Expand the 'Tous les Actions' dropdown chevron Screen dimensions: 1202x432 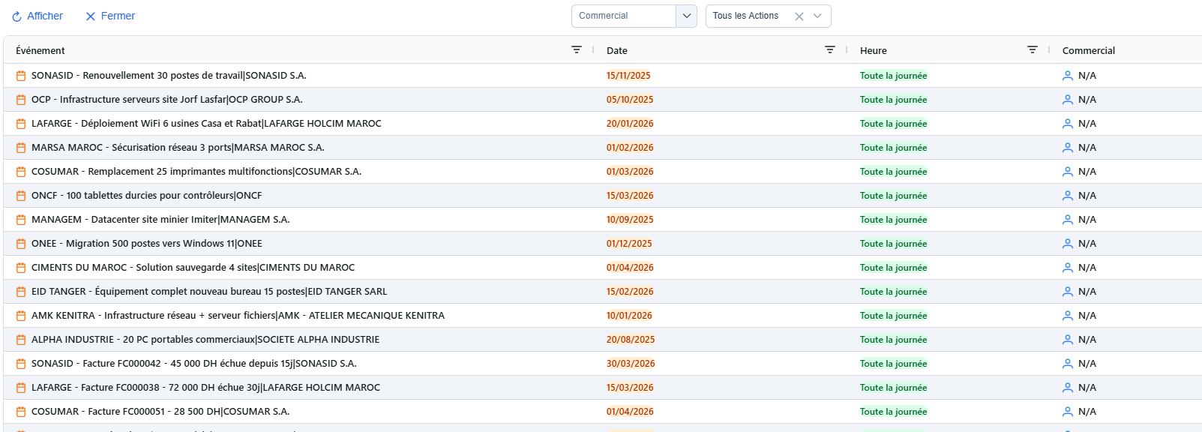tap(818, 16)
